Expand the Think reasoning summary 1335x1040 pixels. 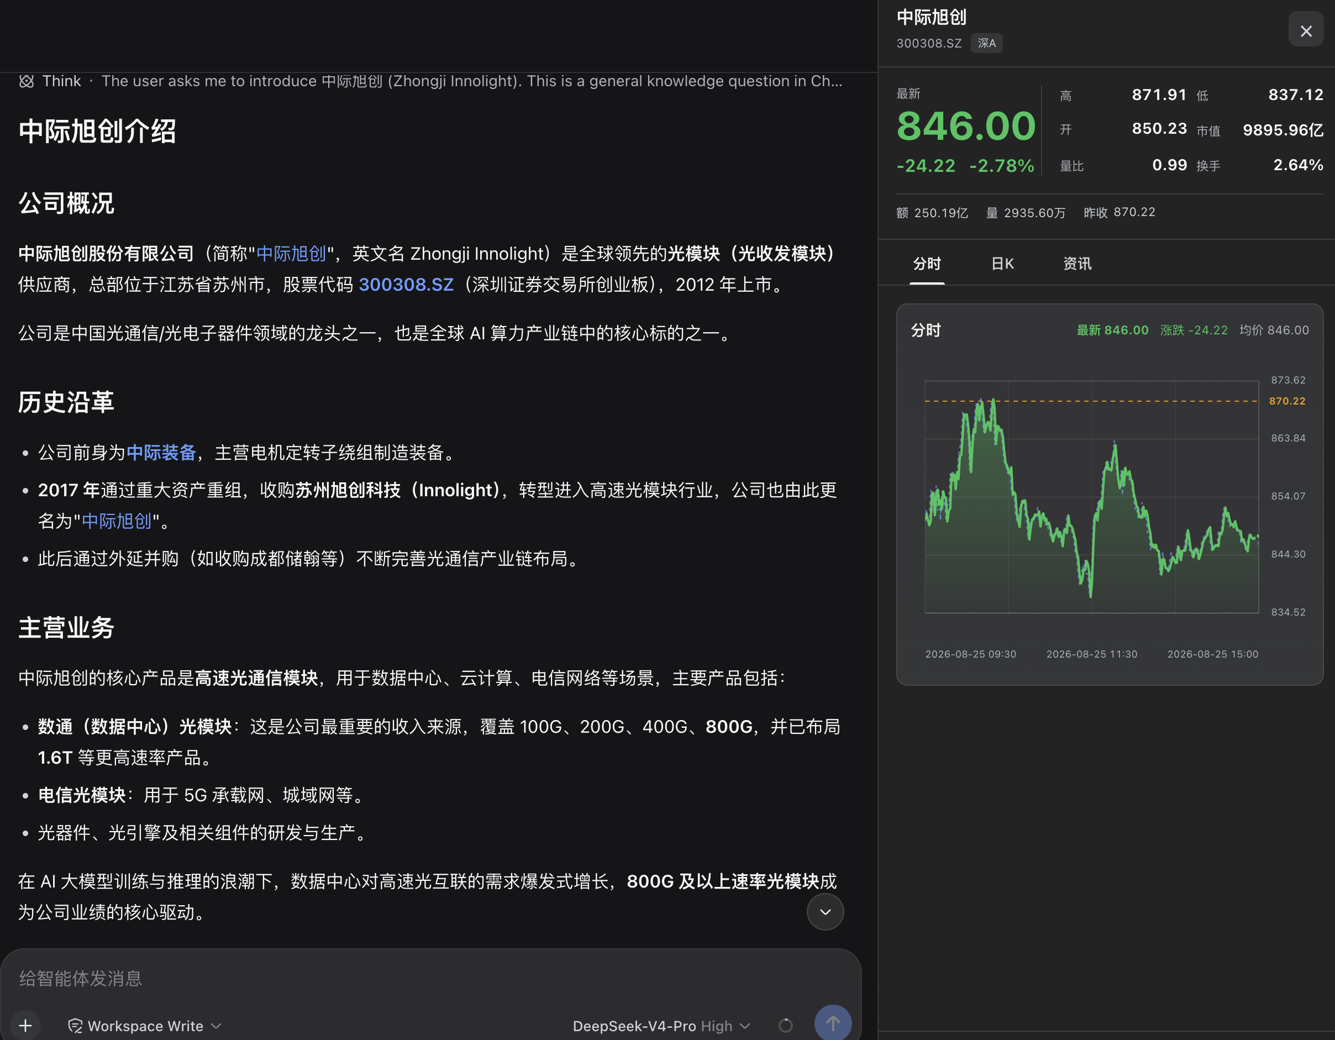431,81
